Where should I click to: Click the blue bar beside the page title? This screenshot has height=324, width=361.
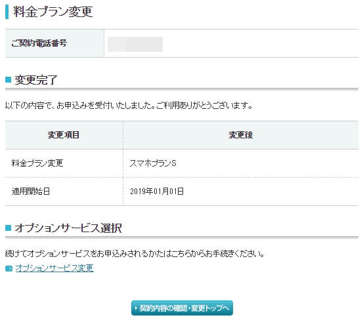[7, 12]
